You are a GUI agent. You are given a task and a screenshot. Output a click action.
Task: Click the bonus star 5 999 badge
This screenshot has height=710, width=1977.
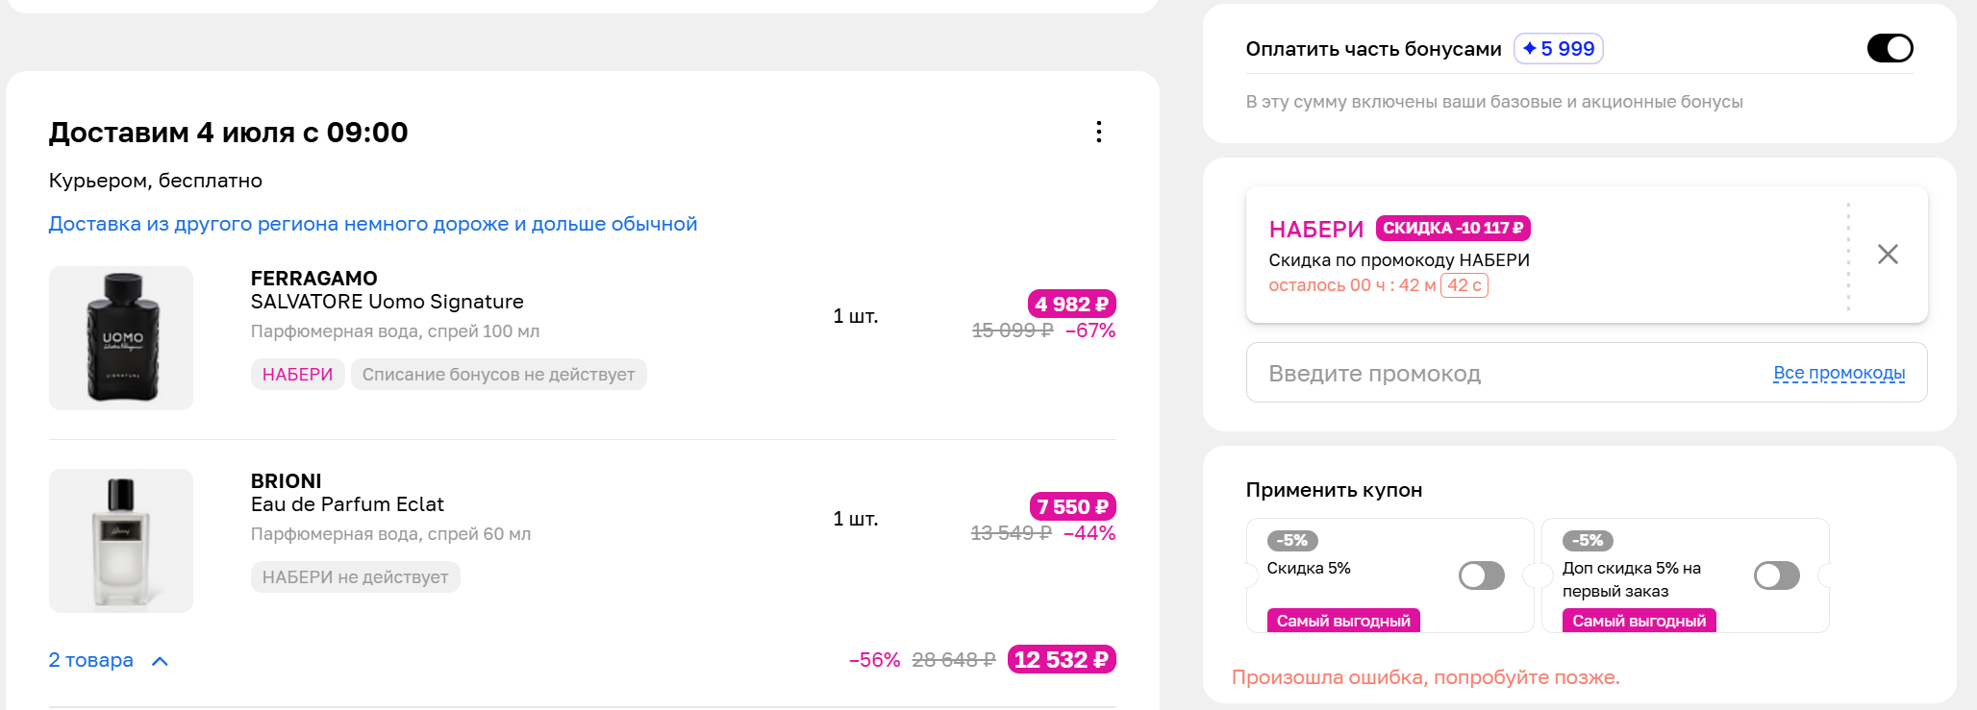tap(1558, 49)
